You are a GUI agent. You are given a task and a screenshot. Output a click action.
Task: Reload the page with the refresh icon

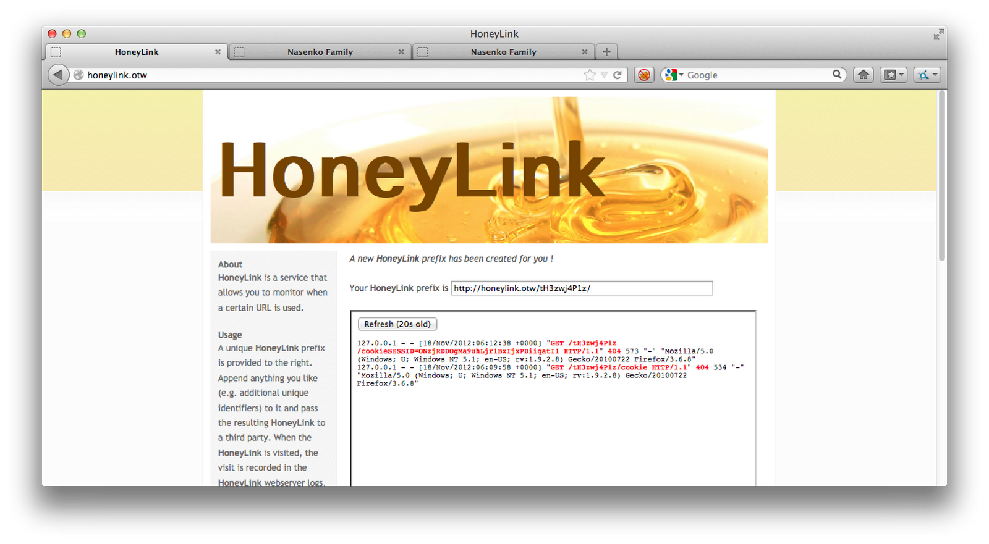coord(618,75)
